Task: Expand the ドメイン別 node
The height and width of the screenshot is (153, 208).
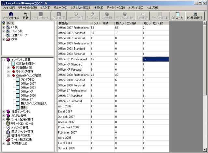Action: click(4, 31)
